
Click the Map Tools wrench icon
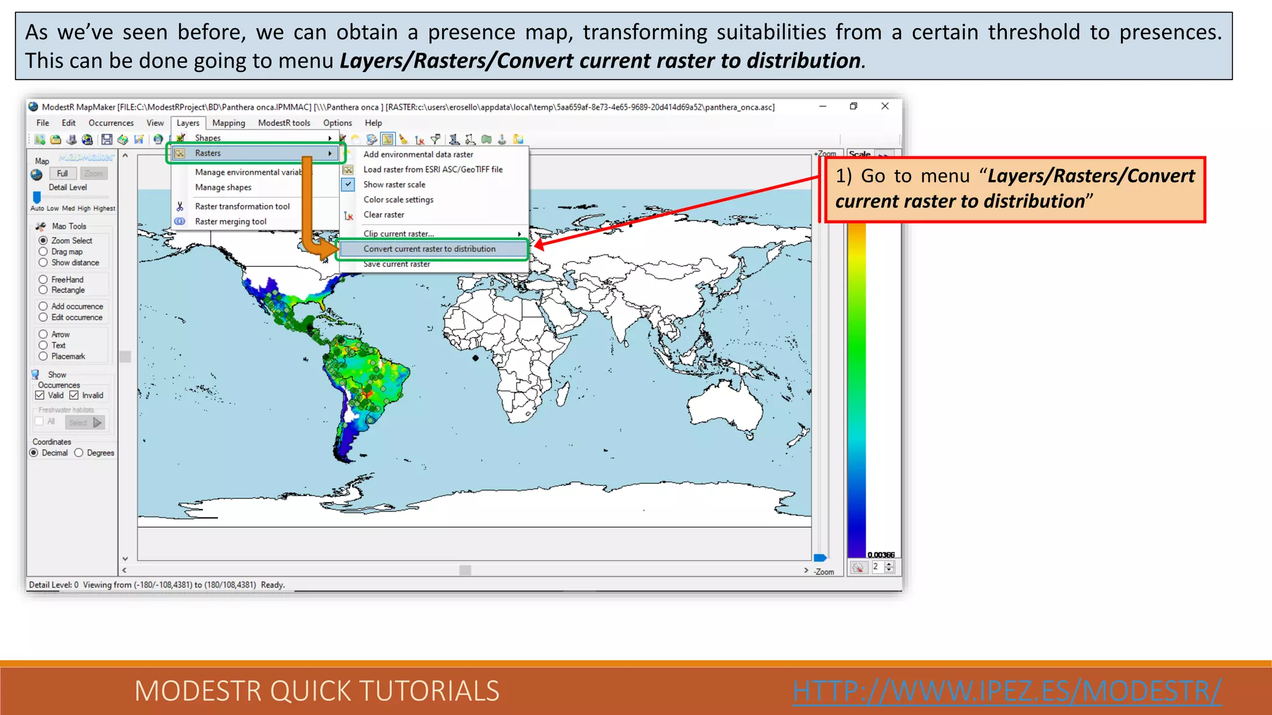(41, 226)
